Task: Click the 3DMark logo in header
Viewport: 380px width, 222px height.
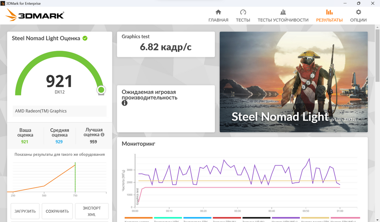Action: click(x=35, y=15)
